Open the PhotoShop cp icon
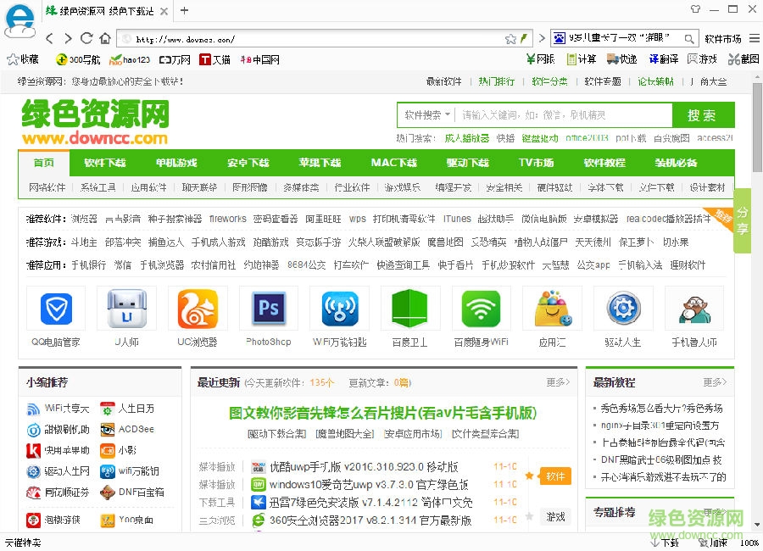The width and height of the screenshot is (763, 551). click(x=269, y=309)
